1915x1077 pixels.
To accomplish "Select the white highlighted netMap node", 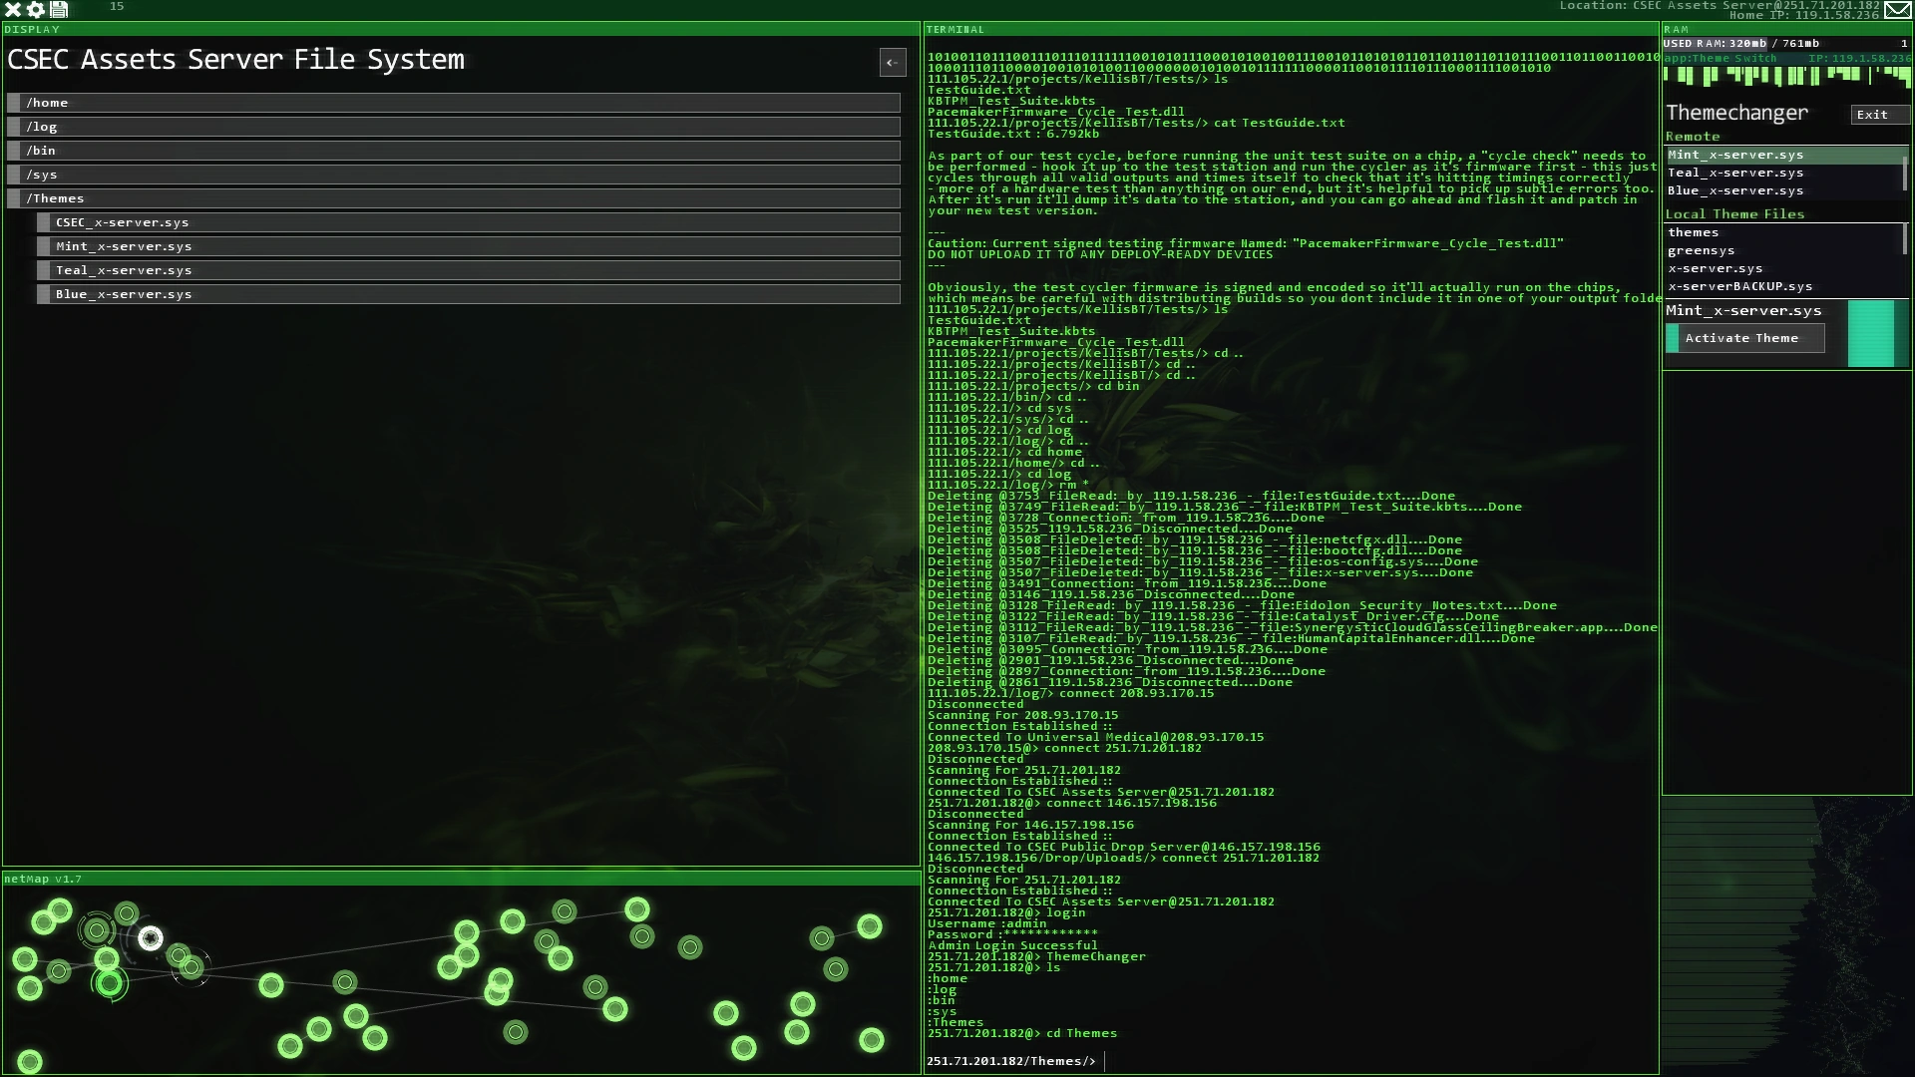I will pos(151,938).
